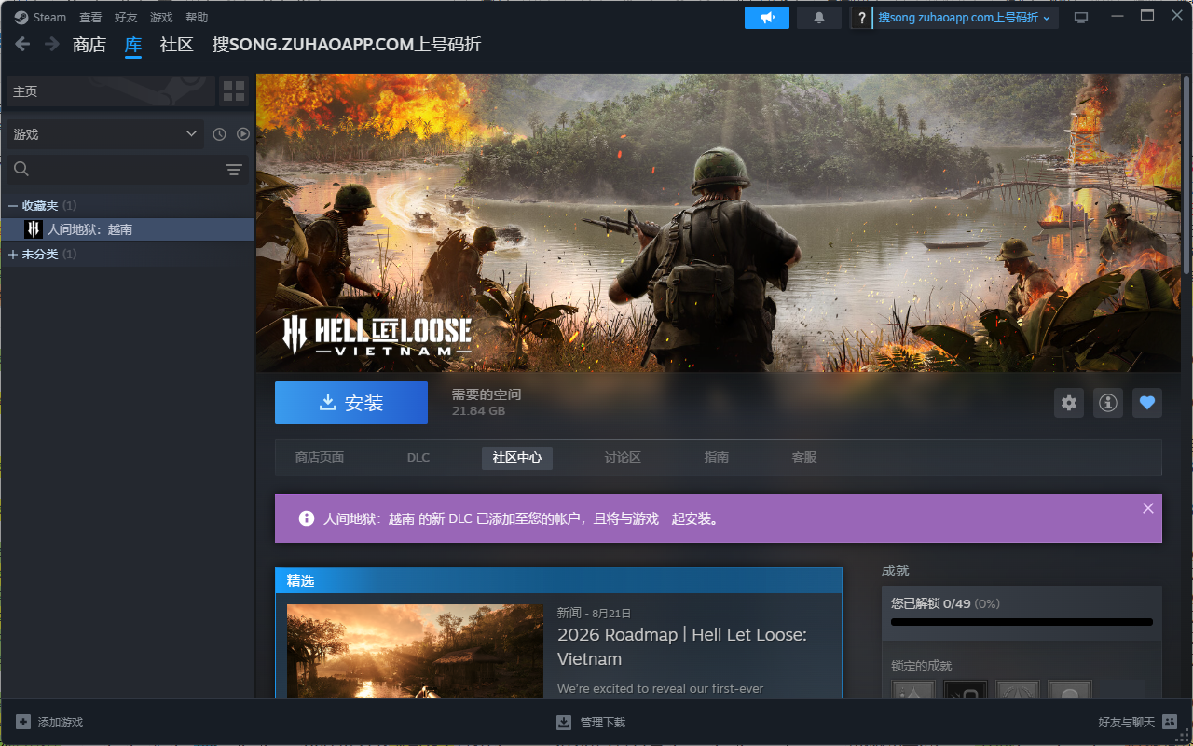Toggle the ready-to-play filter icon
Screen dimensions: 1193x746
point(243,134)
